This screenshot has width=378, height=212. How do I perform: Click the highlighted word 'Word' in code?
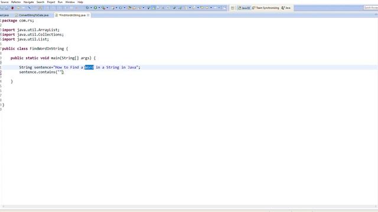pyautogui.click(x=89, y=67)
